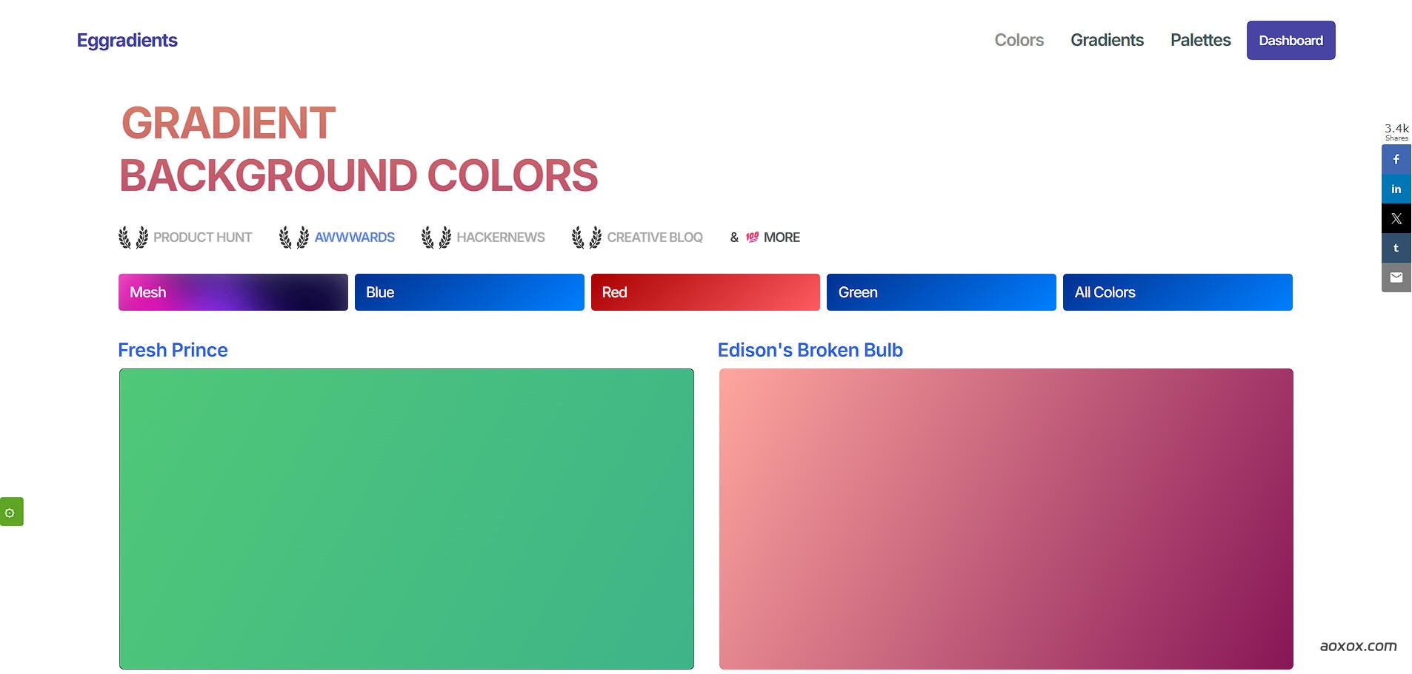Image resolution: width=1412 pixels, height=674 pixels.
Task: Open the green settings gear widget
Action: [10, 512]
